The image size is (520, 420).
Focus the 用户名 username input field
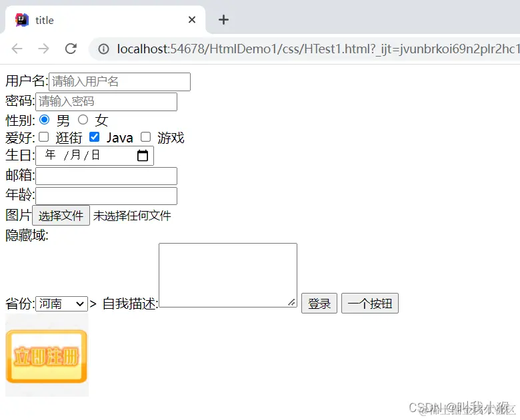120,82
